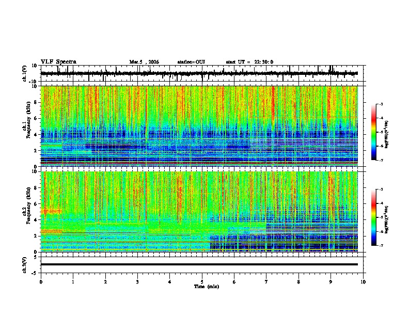Click the "4" kHz tick on ch.2 frequency axis
The width and height of the screenshot is (409, 316).
pos(36,220)
